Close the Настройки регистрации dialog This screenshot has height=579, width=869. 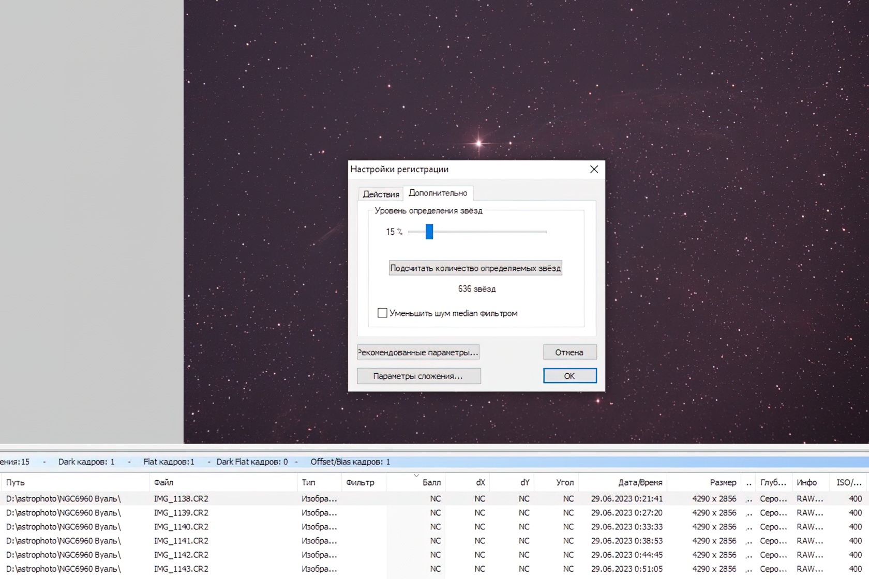click(594, 169)
